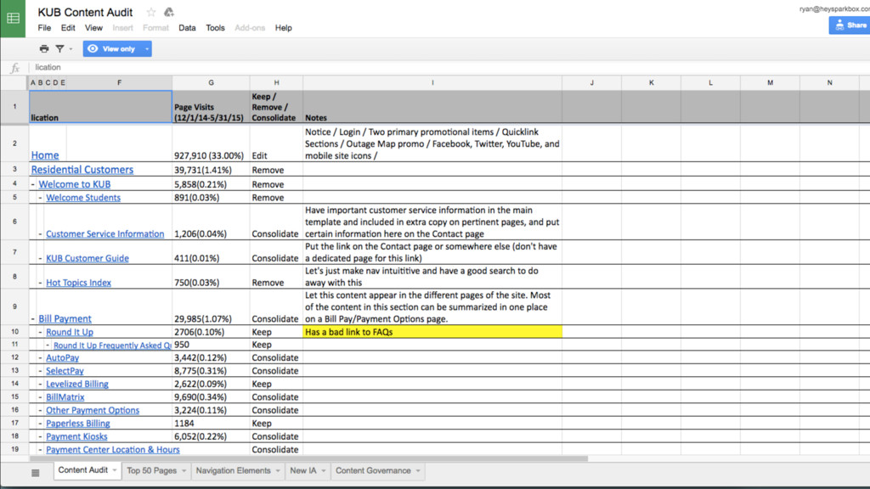The height and width of the screenshot is (489, 870).
Task: Expand the View only dropdown arrow
Action: (x=147, y=49)
